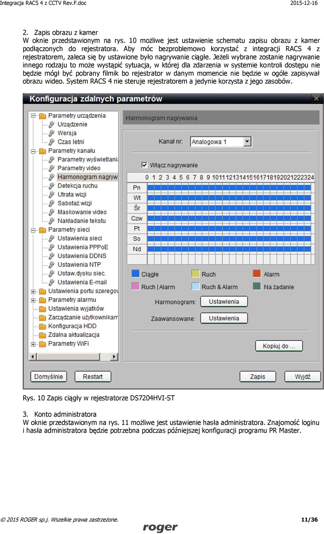Close the Konfiguracja zdalnych parametrów dialog
Screen dimensions: 324x534
pos(316,98)
